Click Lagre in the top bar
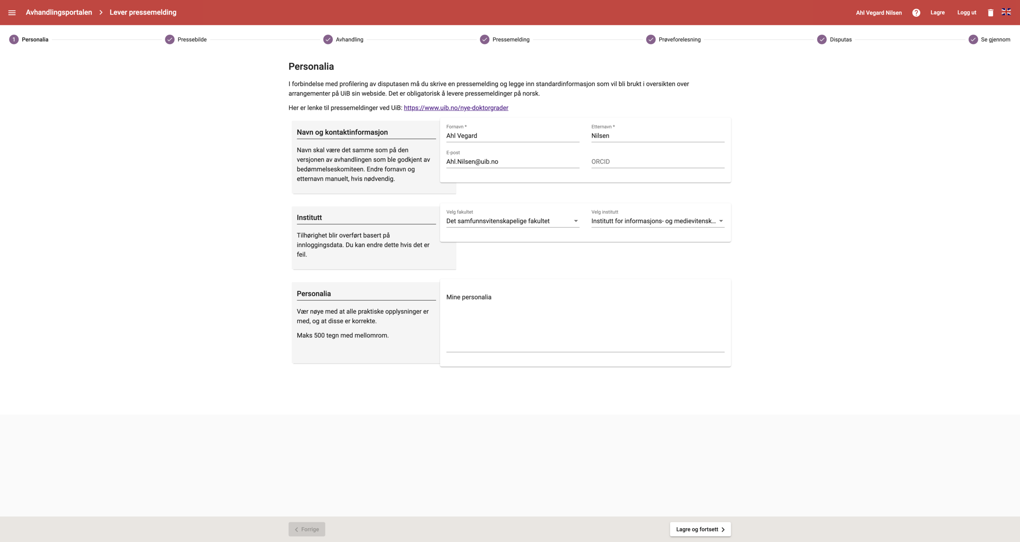Viewport: 1020px width, 542px height. click(937, 13)
